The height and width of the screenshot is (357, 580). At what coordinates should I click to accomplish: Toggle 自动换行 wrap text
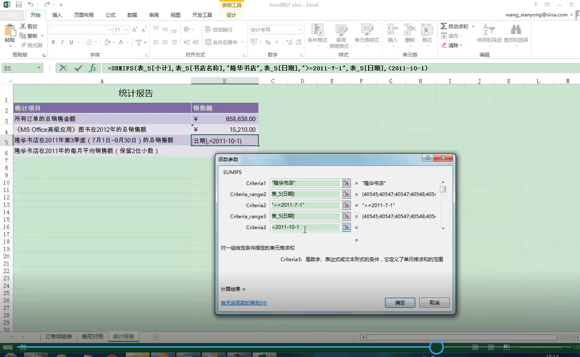[219, 30]
